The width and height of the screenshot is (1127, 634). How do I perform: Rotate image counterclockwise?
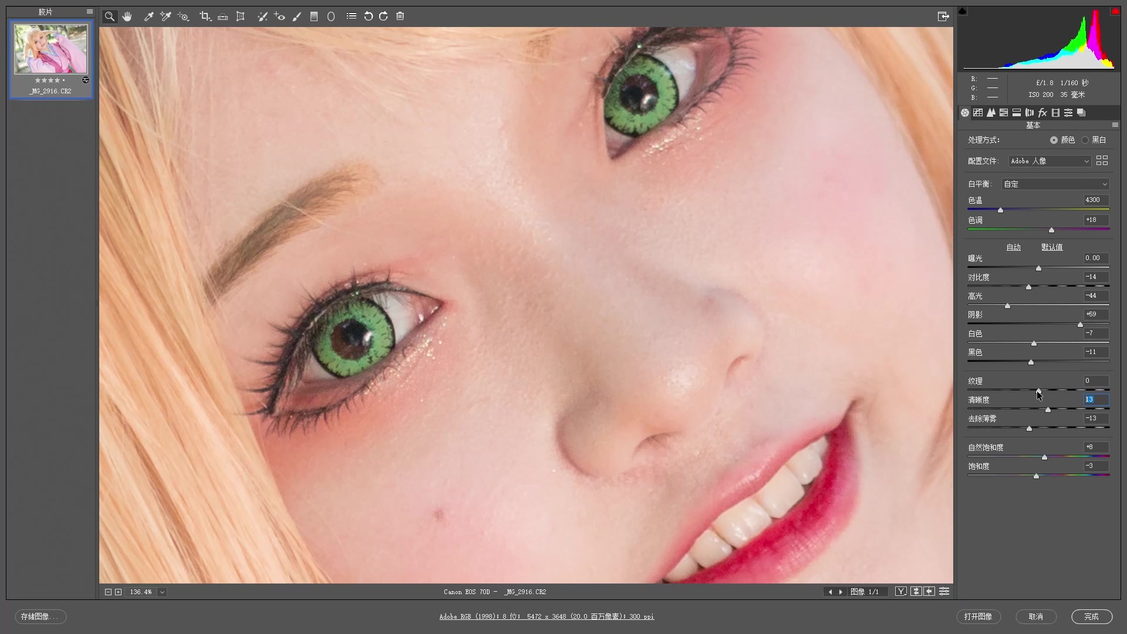coord(368,16)
